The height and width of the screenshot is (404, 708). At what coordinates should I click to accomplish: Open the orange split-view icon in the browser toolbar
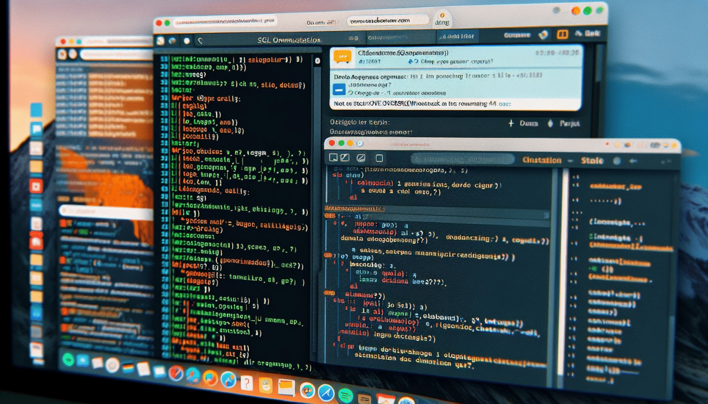pos(563,35)
